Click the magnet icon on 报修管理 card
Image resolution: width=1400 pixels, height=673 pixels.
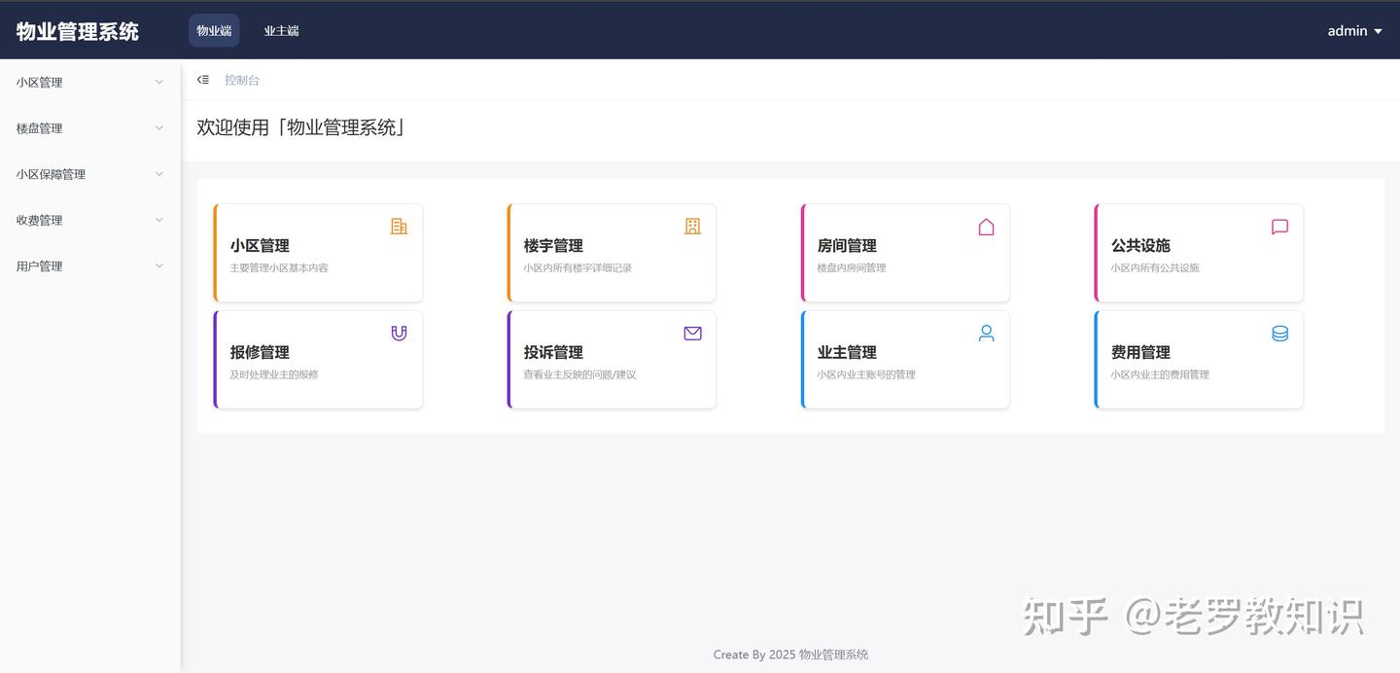(x=399, y=334)
